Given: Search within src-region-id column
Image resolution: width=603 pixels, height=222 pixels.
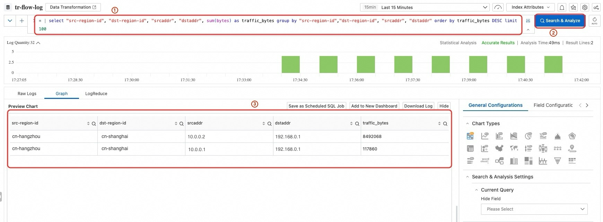Looking at the screenshot, I should 94,123.
